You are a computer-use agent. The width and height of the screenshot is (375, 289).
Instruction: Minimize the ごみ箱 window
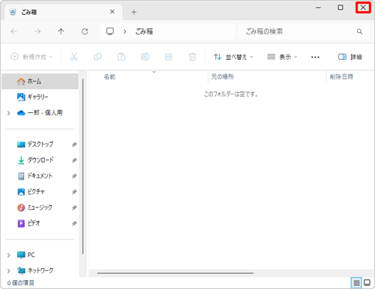[318, 7]
